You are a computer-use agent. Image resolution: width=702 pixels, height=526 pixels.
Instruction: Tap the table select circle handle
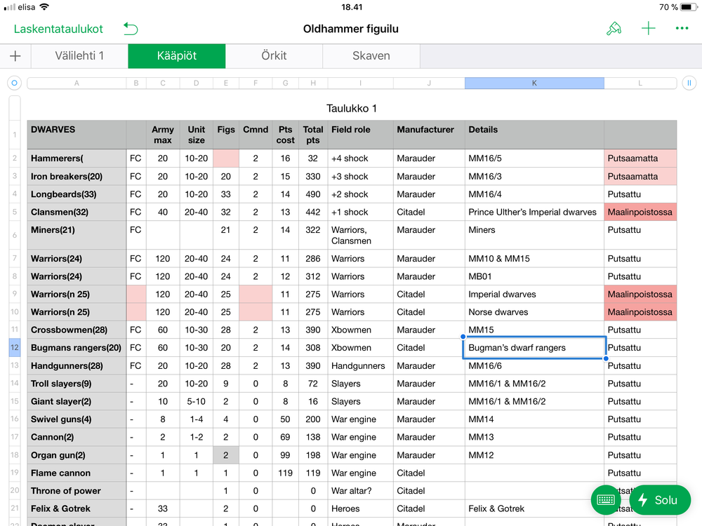[14, 83]
